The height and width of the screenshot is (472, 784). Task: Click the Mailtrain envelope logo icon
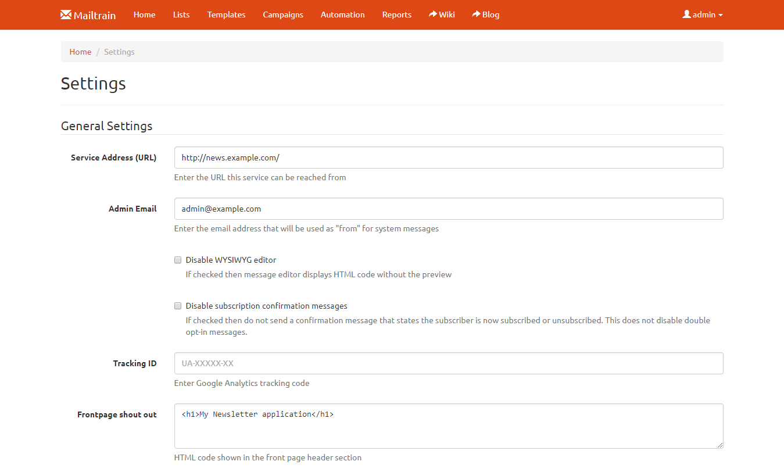[66, 15]
